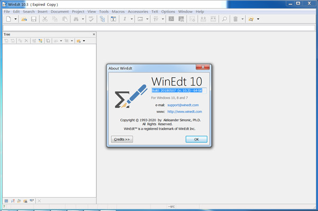318x211 pixels.
Task: Click the Spell Check ABC icon
Action: click(91, 19)
